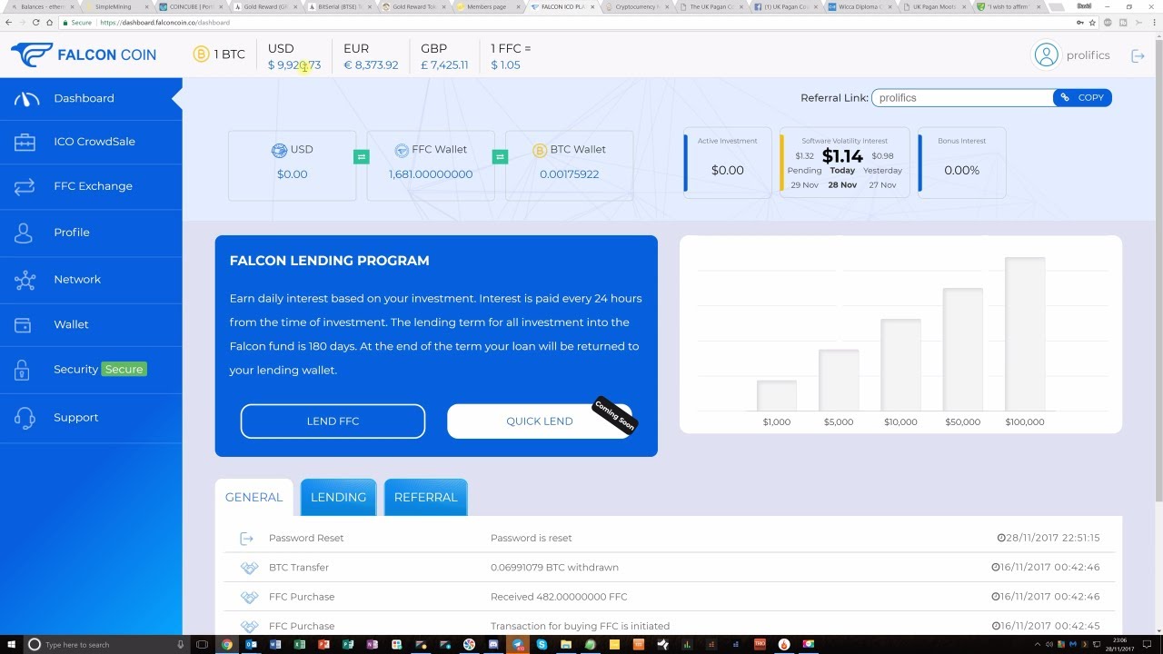The image size is (1163, 654).
Task: Click today's interest $1.14 value
Action: click(842, 156)
